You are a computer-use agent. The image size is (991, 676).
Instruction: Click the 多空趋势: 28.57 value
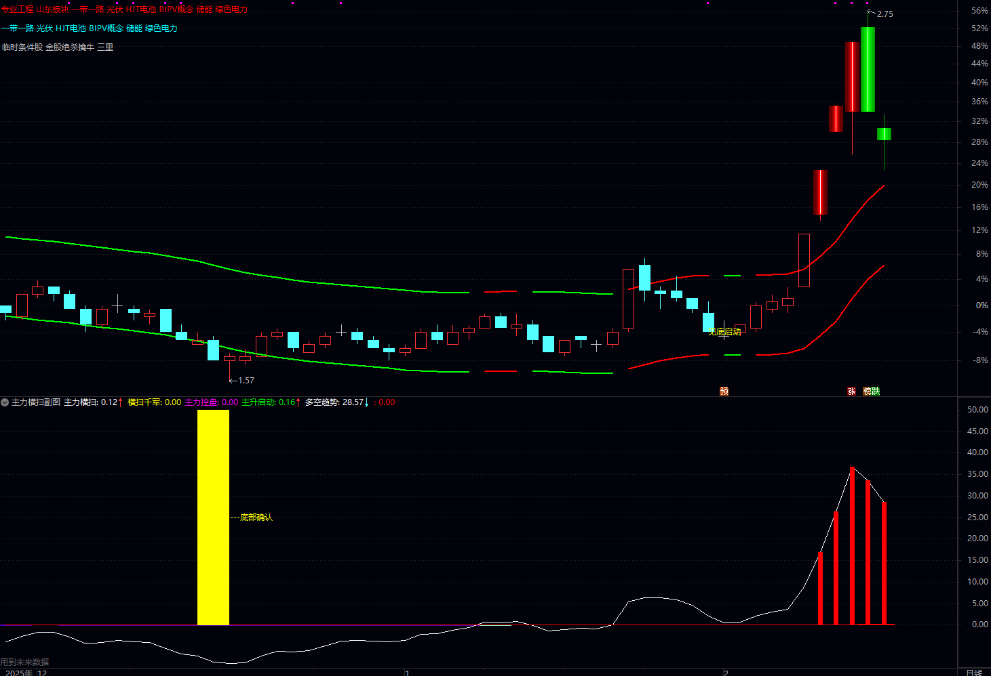334,402
